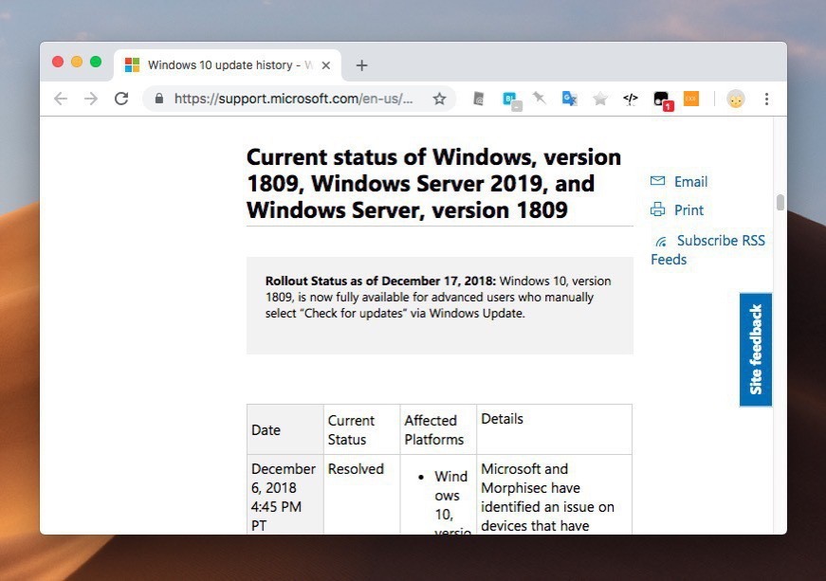Screen dimensions: 826x581
Task: Click the envelope Email icon
Action: point(657,181)
